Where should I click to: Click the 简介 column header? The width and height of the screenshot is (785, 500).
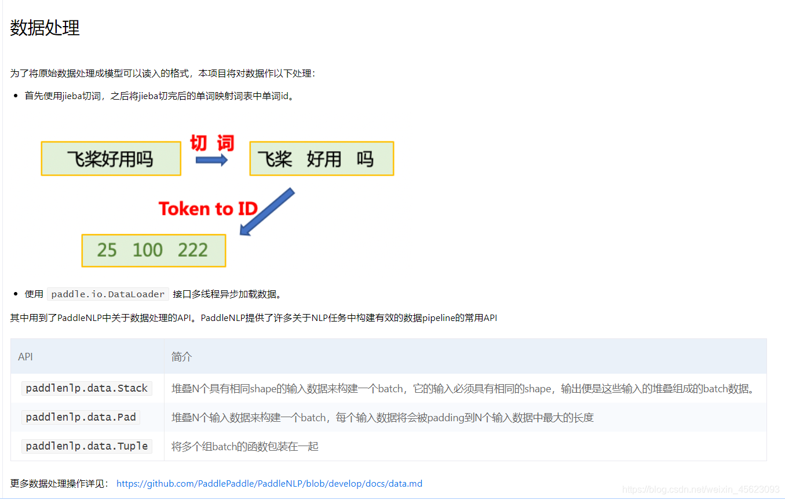point(465,356)
